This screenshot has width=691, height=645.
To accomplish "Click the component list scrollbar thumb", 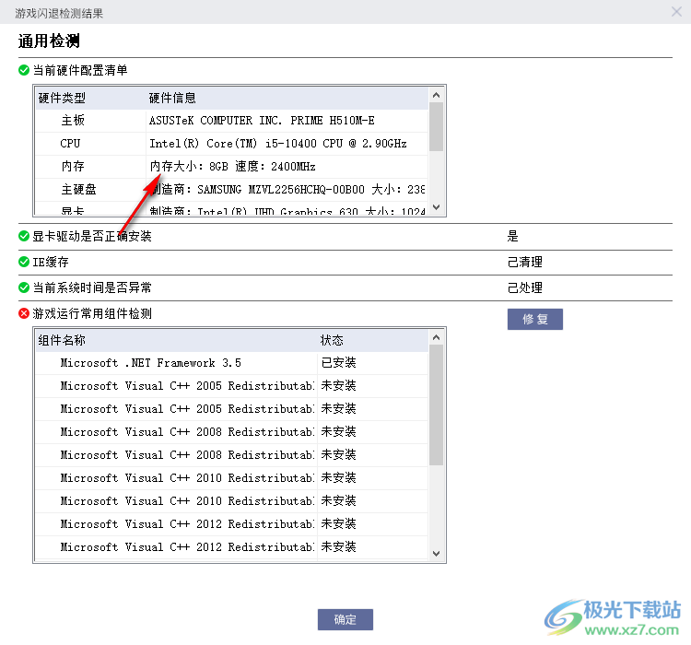I will 437,405.
